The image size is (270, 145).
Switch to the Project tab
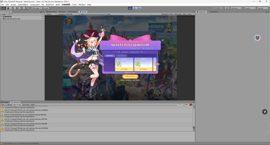coord(5,102)
